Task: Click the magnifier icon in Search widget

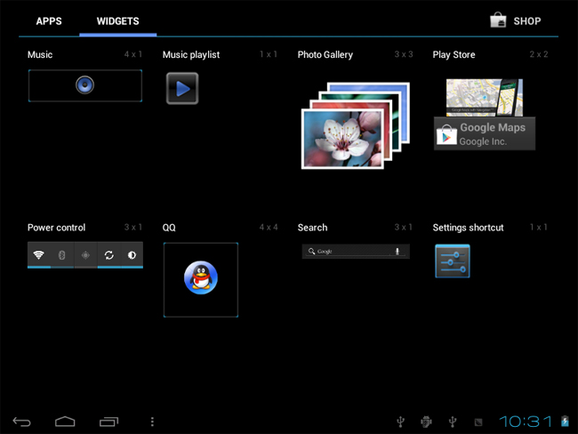Action: point(311,251)
